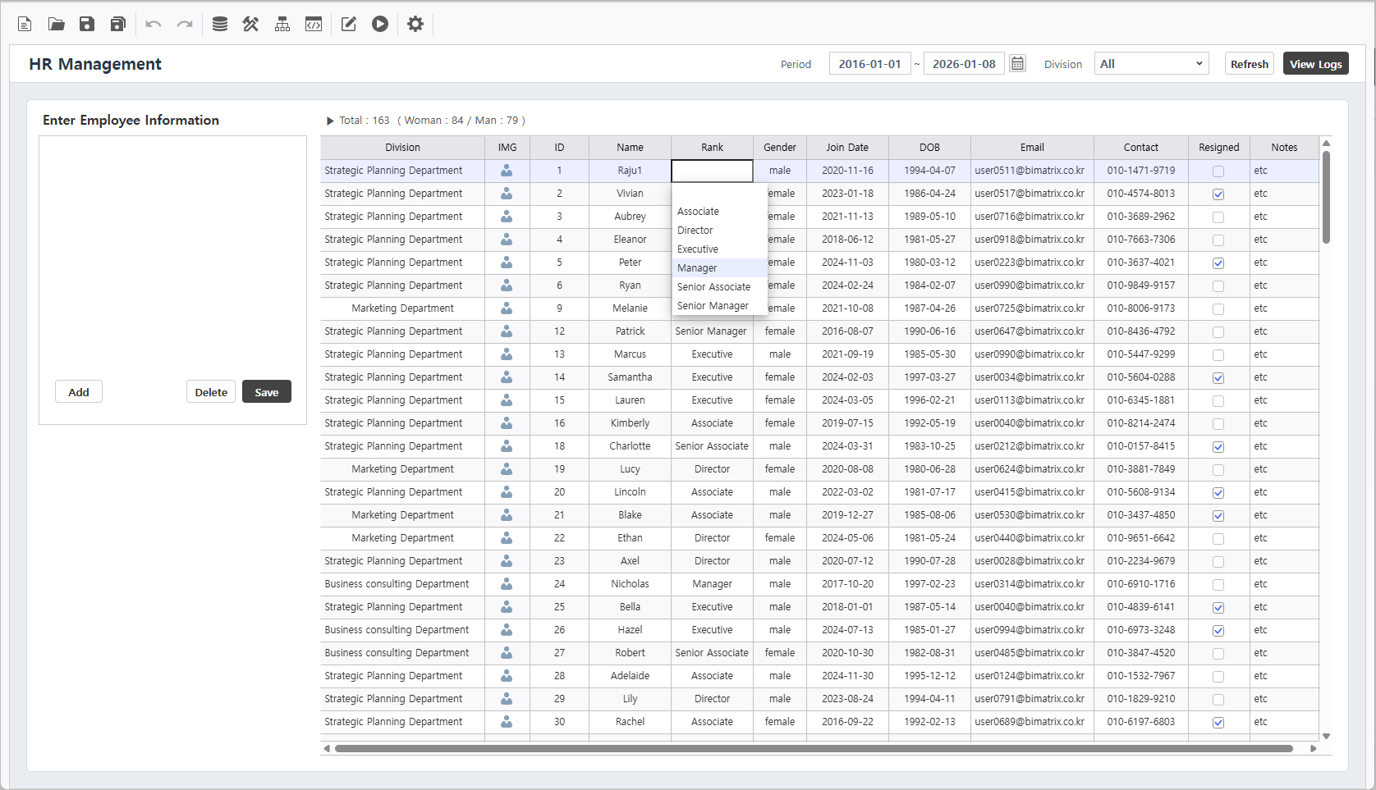
Task: Uncheck the Resigned box for Vivian
Action: 1218,194
